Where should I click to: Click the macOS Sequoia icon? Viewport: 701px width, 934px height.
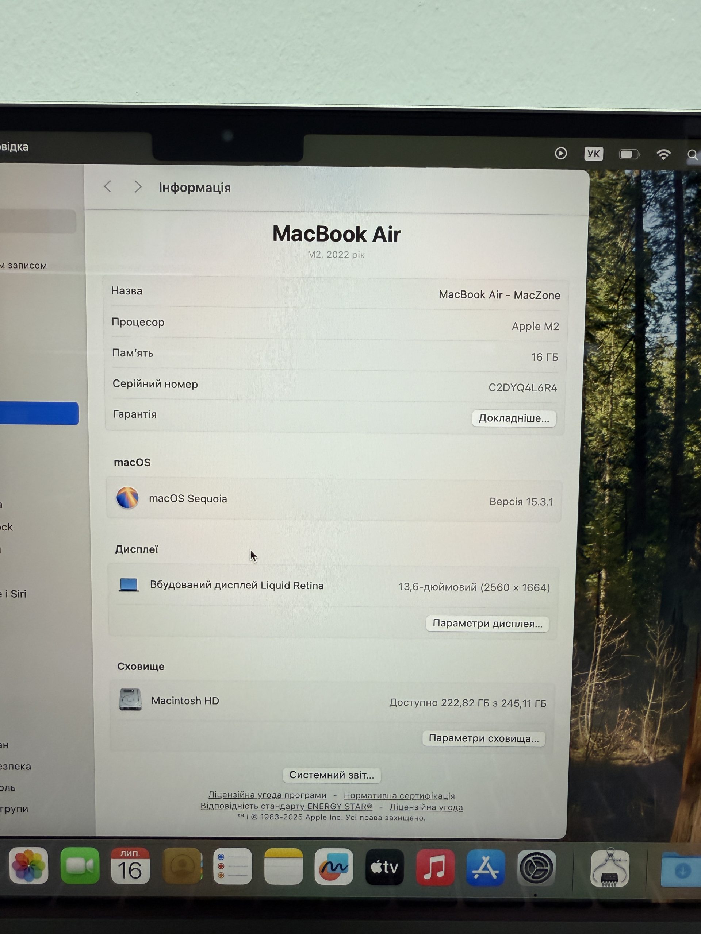coord(128,498)
